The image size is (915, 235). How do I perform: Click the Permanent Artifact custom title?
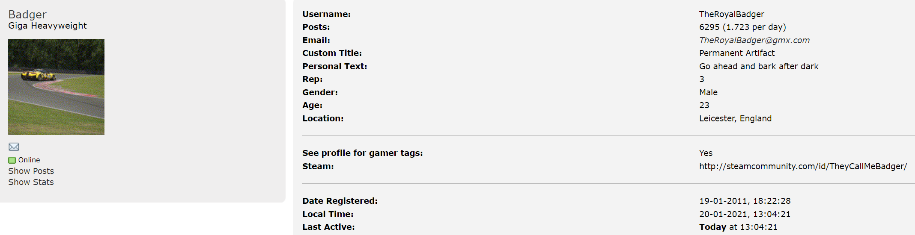736,53
